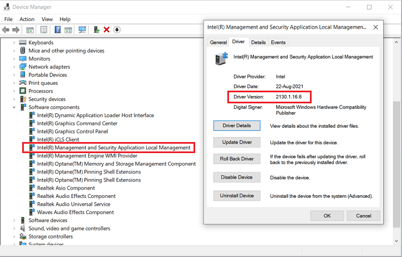Click the icon beside Intel(R) iCLS Client

tap(32, 139)
